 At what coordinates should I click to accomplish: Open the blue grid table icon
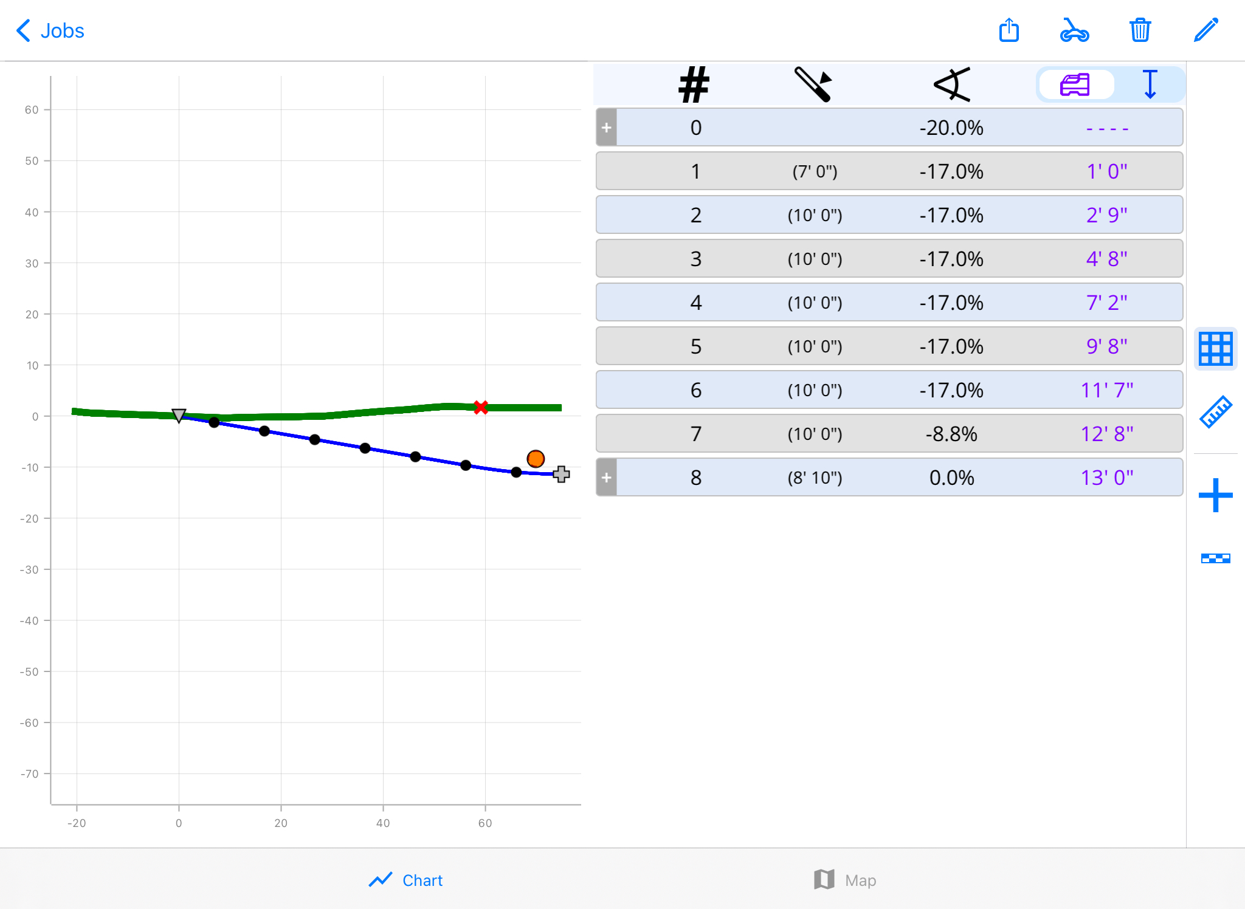pos(1215,349)
